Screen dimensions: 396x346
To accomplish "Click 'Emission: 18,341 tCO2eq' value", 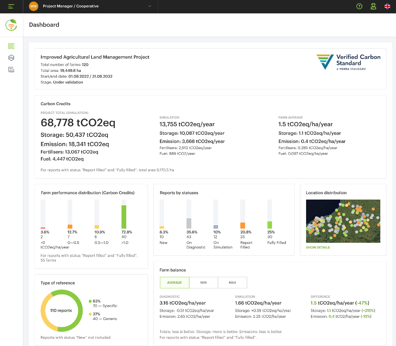I will point(75,144).
